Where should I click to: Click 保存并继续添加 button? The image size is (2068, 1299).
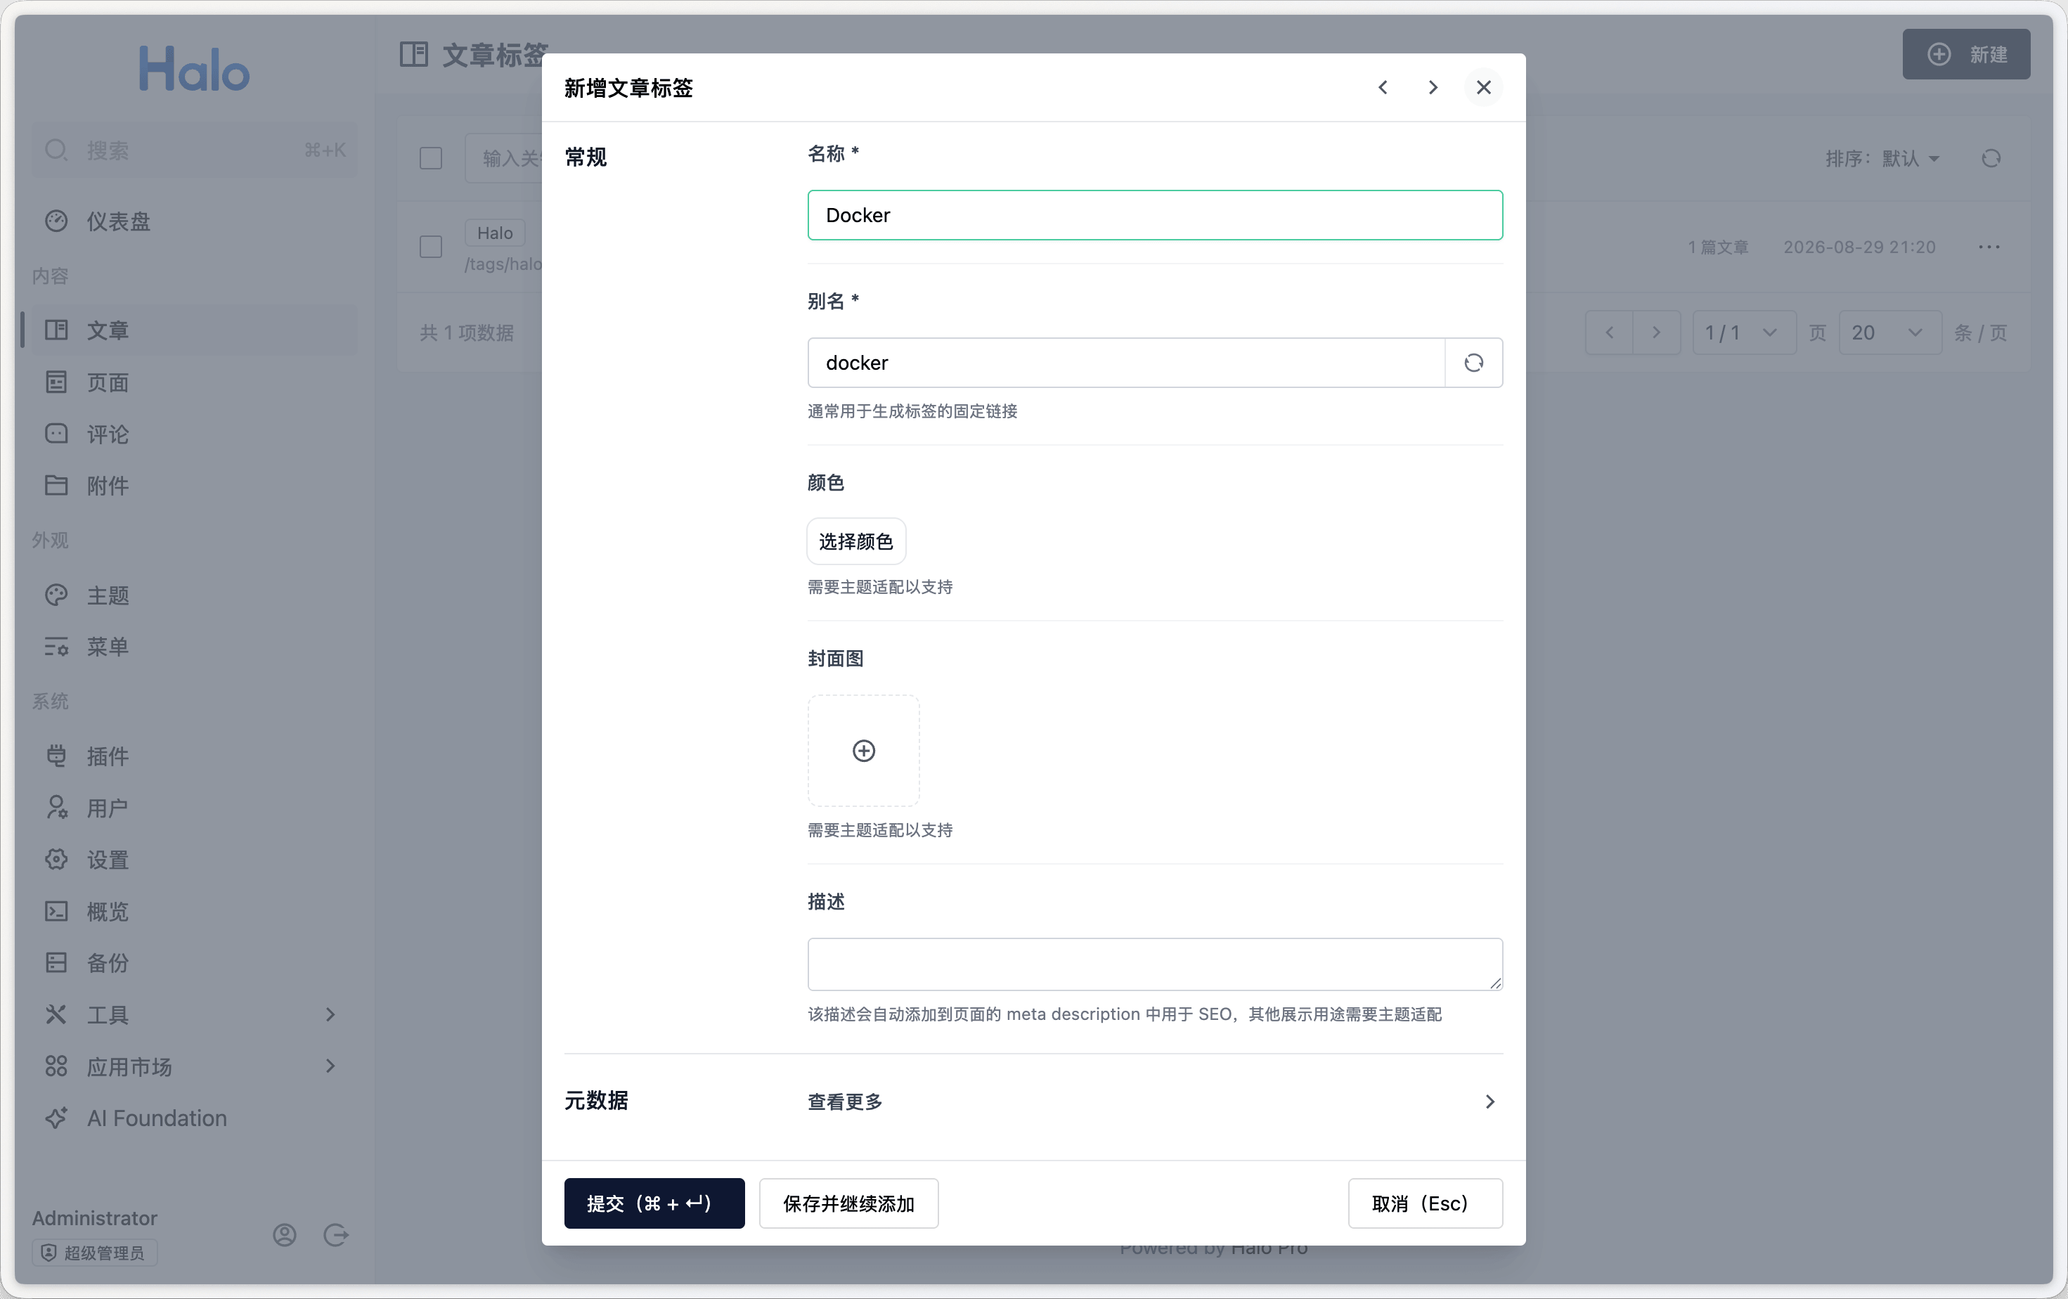tap(848, 1203)
